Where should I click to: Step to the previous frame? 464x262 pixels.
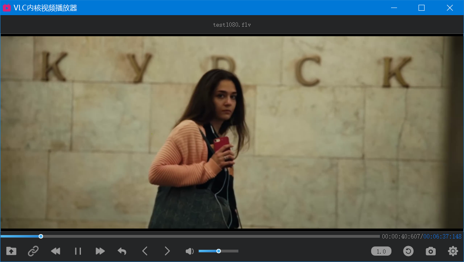tap(145, 251)
